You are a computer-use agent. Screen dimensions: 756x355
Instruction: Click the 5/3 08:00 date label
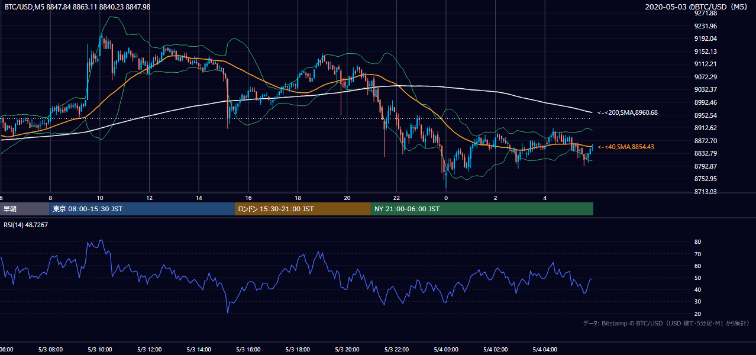[50, 350]
